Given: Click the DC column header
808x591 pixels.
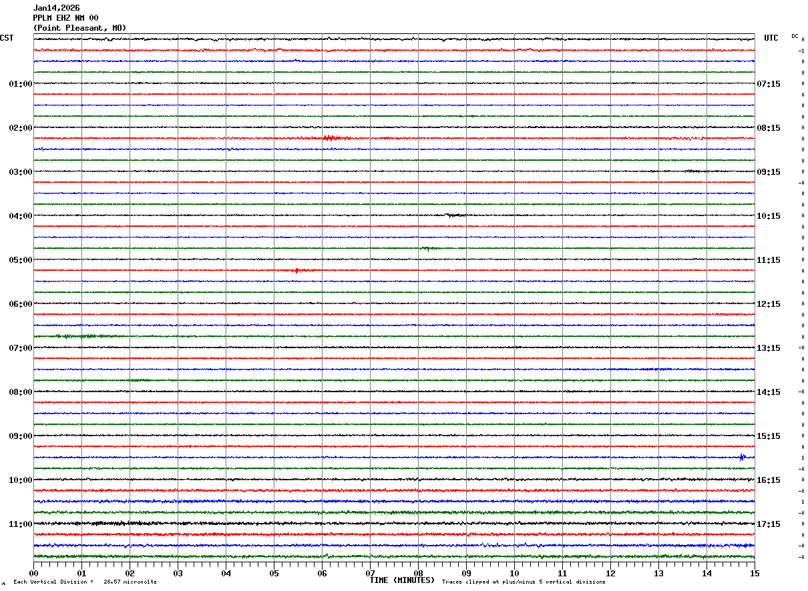Looking at the screenshot, I should coord(795,36).
